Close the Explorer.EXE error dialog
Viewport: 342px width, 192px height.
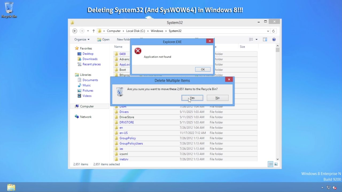coord(210,41)
